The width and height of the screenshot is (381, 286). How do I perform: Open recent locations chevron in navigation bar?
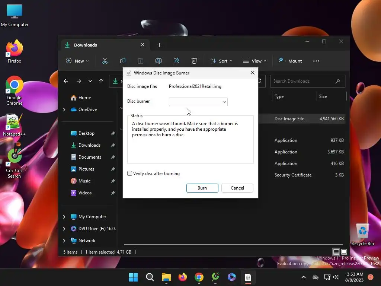[x=90, y=81]
